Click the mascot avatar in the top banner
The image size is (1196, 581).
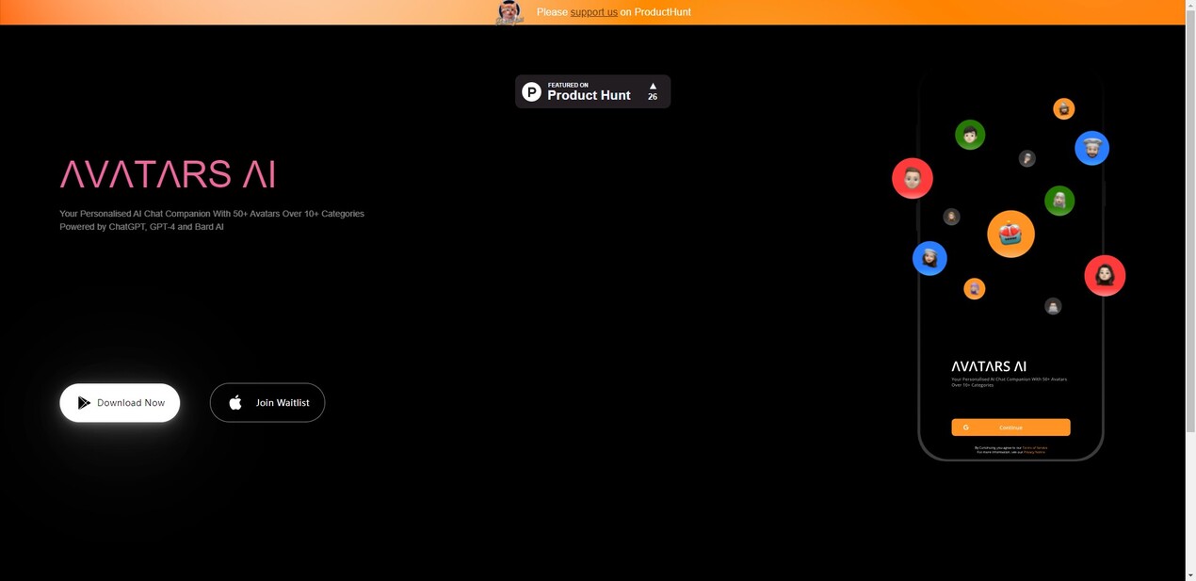point(509,12)
